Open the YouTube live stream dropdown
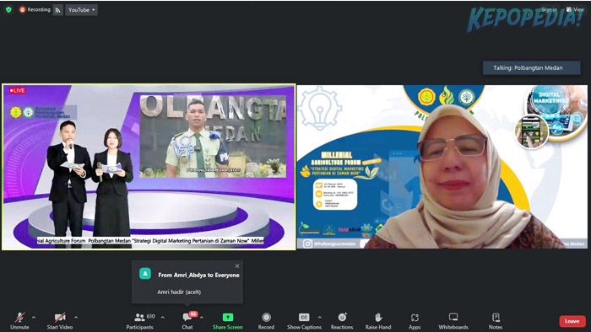591x332 pixels. (81, 10)
